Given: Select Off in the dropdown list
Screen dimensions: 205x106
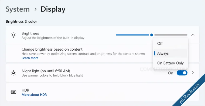Looking at the screenshot, I should pyautogui.click(x=170, y=43).
